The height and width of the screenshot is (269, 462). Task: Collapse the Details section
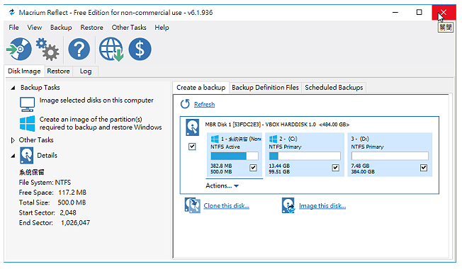[13, 156]
